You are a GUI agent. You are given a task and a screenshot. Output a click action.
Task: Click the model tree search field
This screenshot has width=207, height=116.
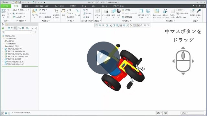point(18,32)
